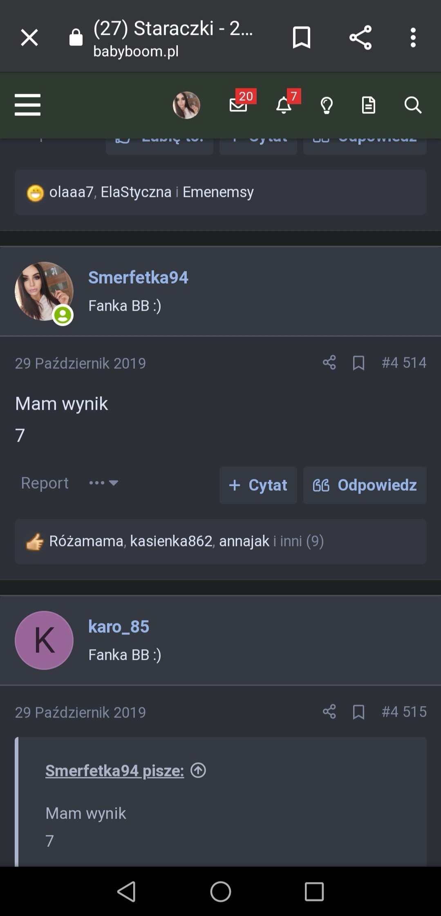Click the lightbulb what's new icon

(x=327, y=105)
